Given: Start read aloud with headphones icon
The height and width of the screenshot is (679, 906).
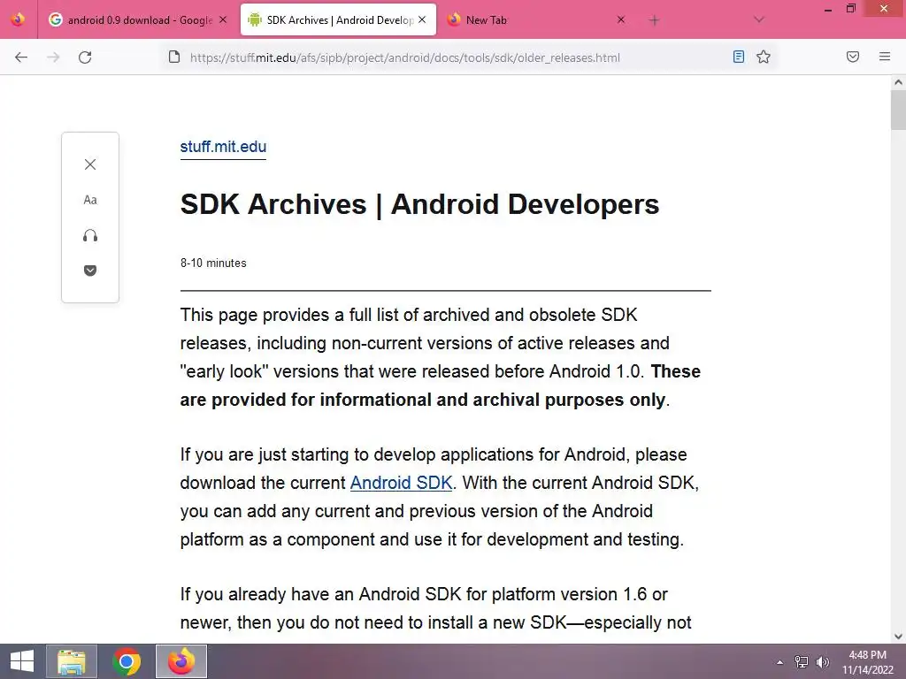Looking at the screenshot, I should [90, 235].
